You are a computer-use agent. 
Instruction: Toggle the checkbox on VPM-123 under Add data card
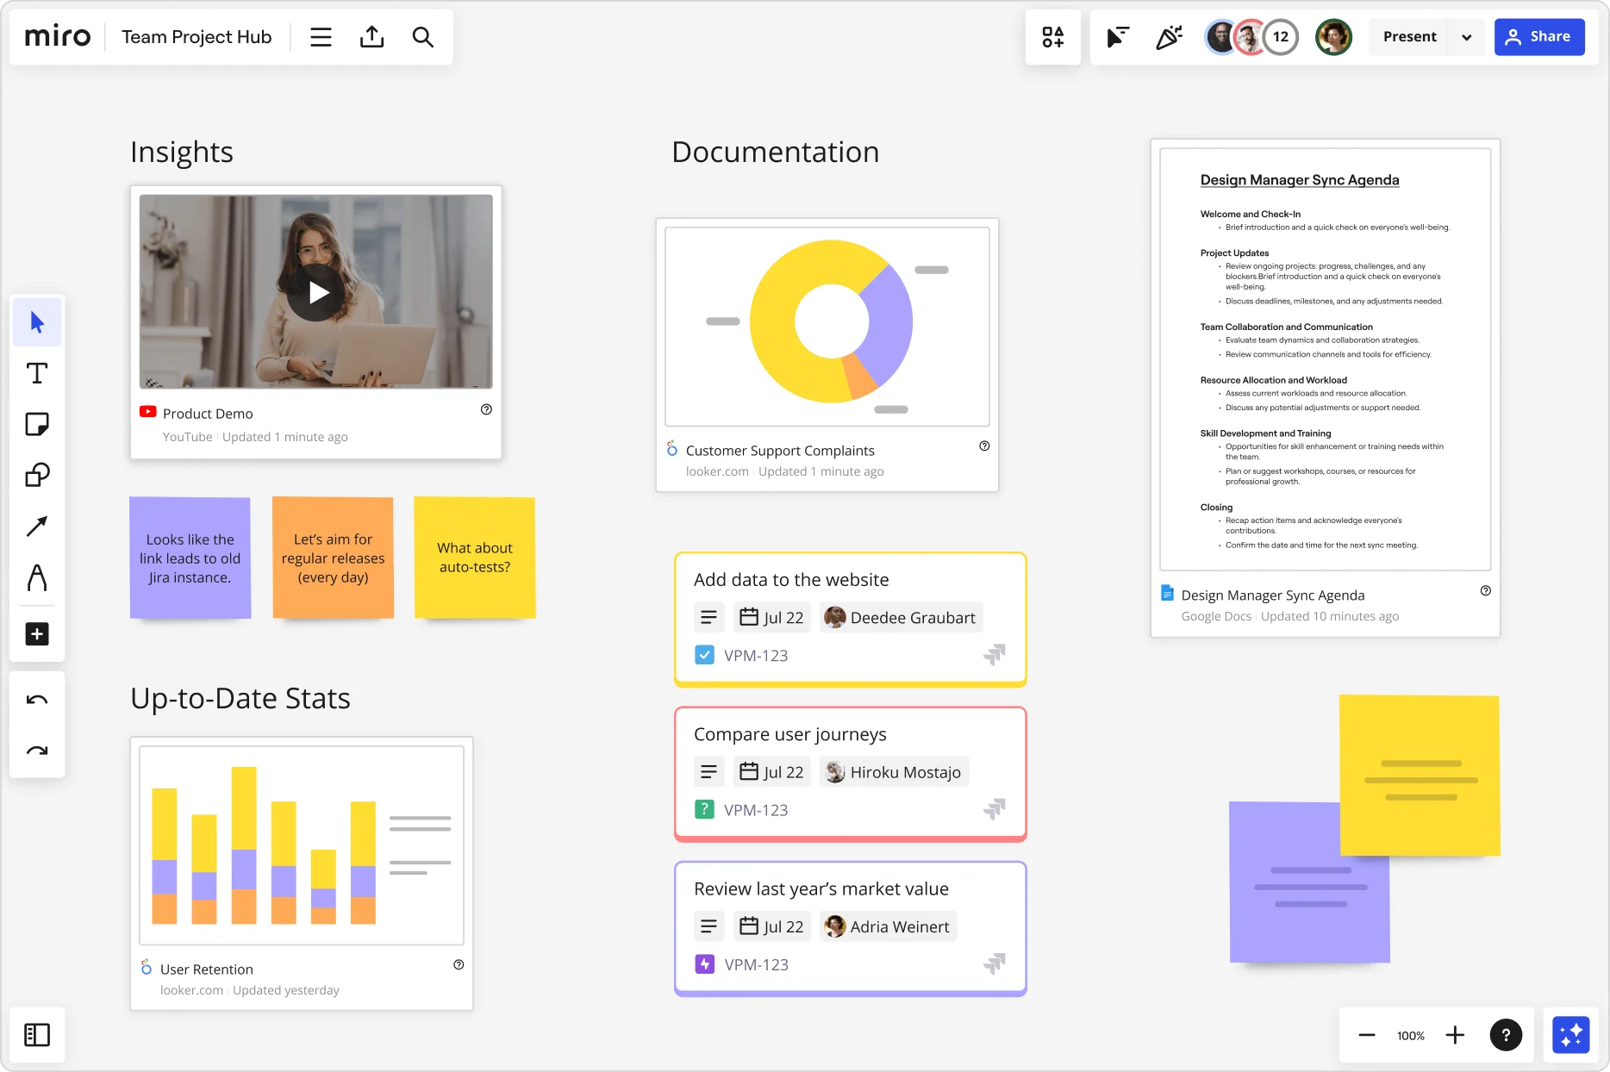pyautogui.click(x=704, y=655)
